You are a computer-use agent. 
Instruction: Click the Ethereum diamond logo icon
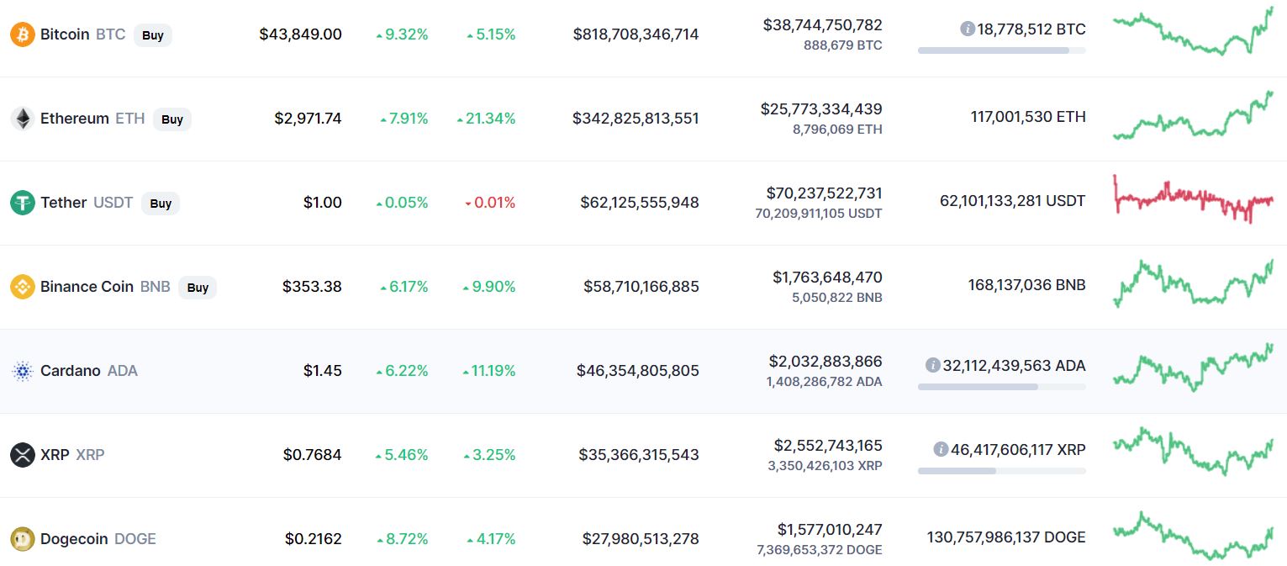[22, 119]
